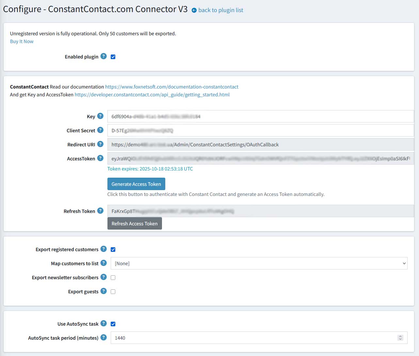Click the help icon next to Enabled plugin
Viewport: 419px width, 356px height.
pos(104,56)
